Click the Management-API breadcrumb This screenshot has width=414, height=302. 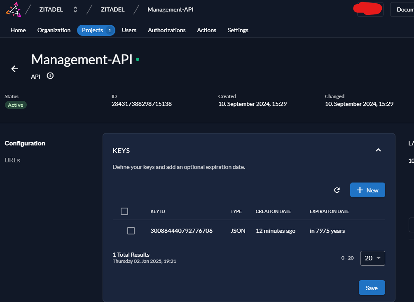click(x=171, y=9)
